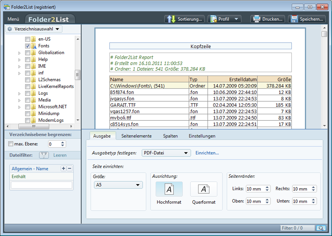The image size is (332, 236).
Task: Open the PDF-Datei output type dropdown
Action: pyautogui.click(x=166, y=153)
